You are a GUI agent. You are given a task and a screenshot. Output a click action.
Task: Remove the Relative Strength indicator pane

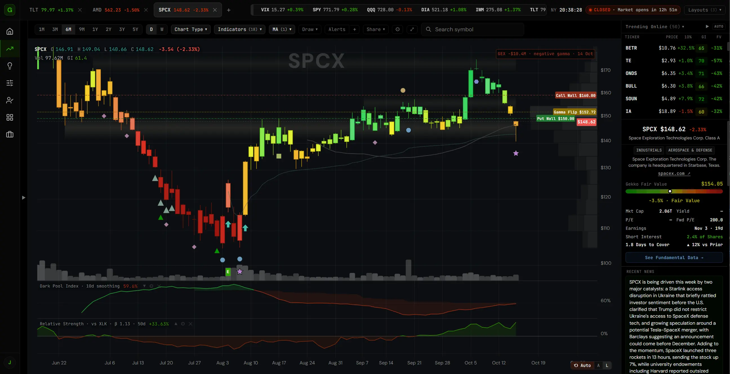[190, 324]
